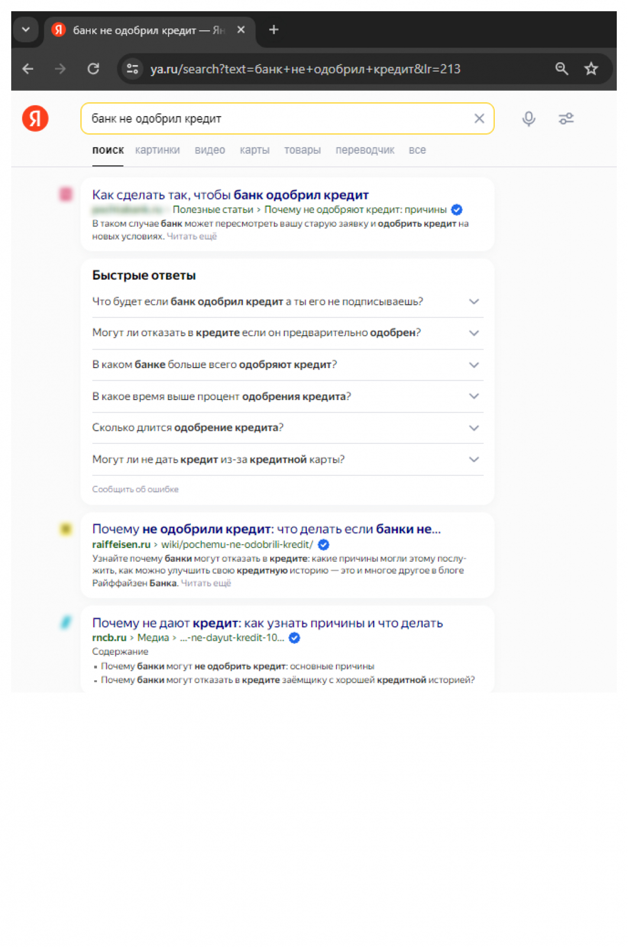This screenshot has width=628, height=947.
Task: Open the raiffeisen.ru result title link
Action: click(266, 529)
